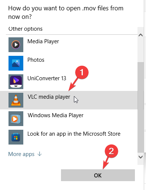Image resolution: width=146 pixels, height=190 pixels.
Task: Select the Media Player app icon
Action: (16, 45)
